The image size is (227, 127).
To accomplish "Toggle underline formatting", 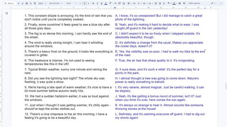I will (101, 3).
